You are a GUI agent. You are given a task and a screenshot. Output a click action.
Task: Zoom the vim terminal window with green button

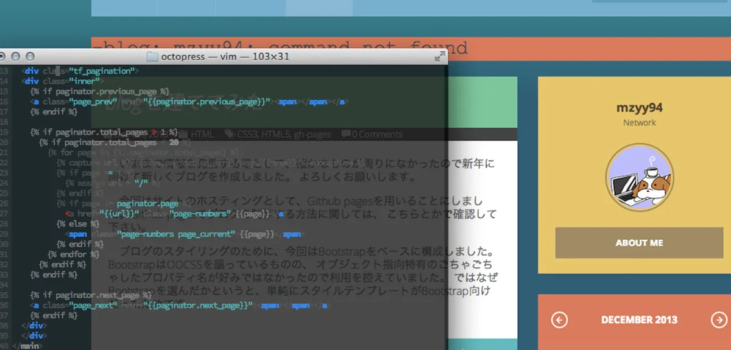tap(29, 57)
